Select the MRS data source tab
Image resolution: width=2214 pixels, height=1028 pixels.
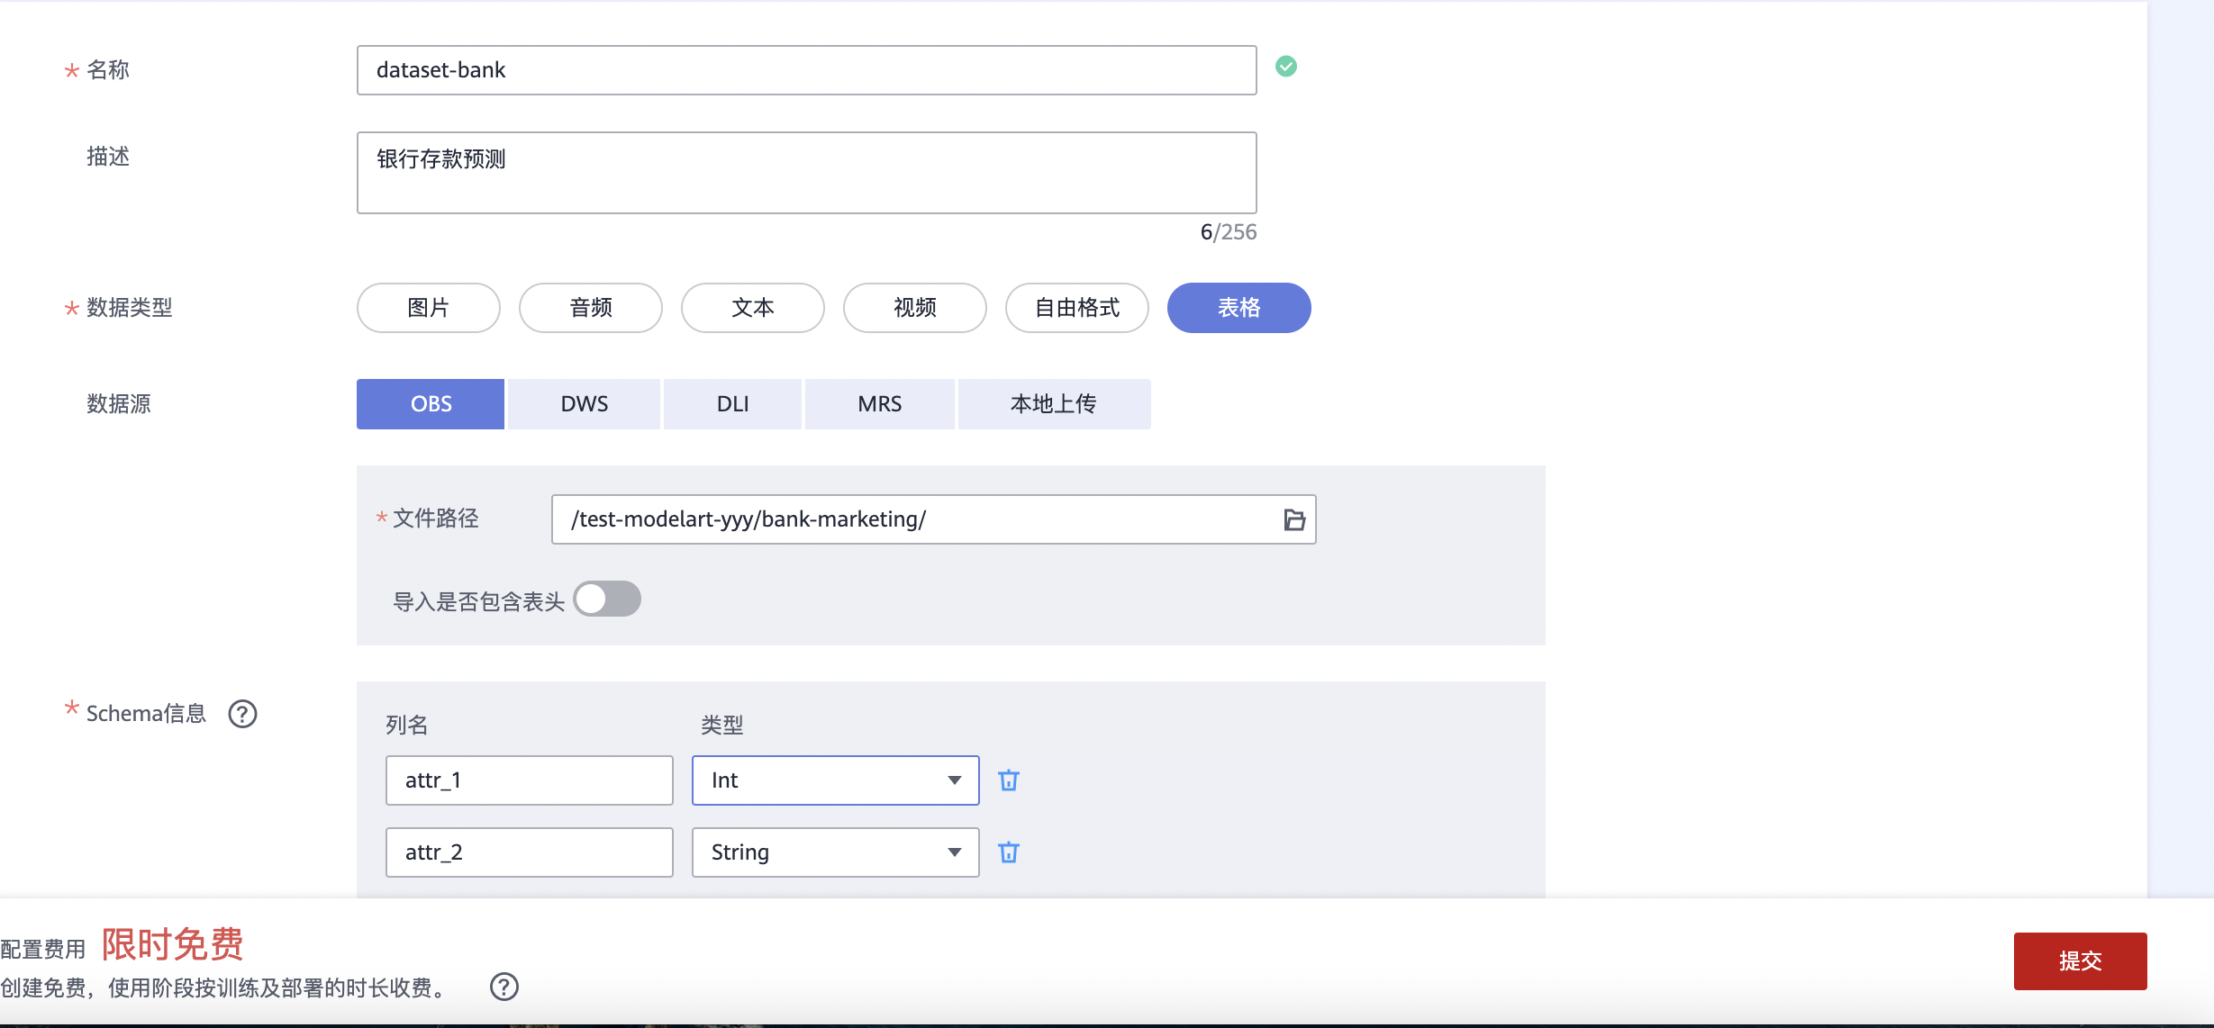[879, 404]
